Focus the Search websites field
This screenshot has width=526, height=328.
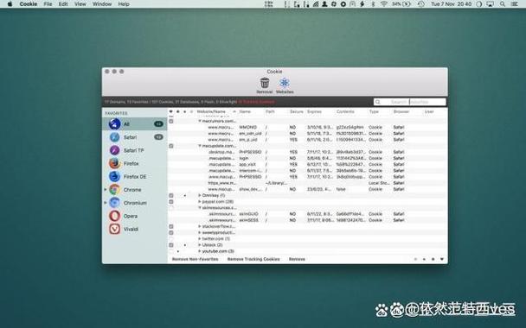(x=410, y=102)
